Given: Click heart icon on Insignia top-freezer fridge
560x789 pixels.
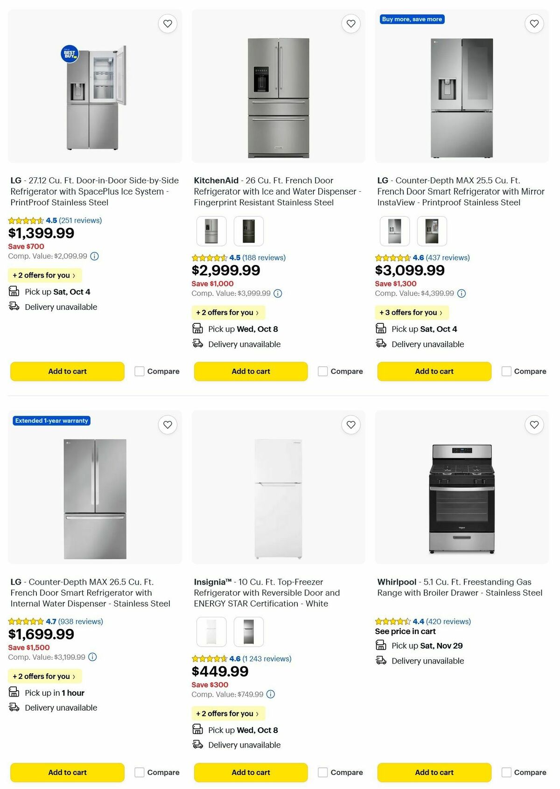Looking at the screenshot, I should point(351,425).
